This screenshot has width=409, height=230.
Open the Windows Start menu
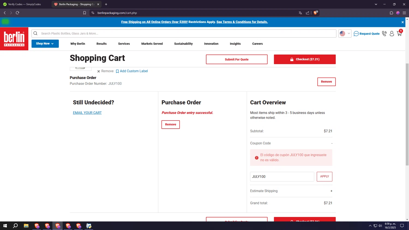tap(5, 226)
